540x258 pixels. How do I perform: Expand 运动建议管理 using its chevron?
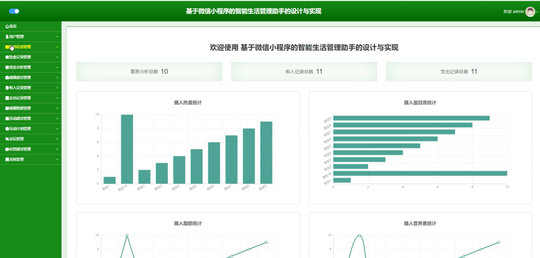tap(57, 118)
